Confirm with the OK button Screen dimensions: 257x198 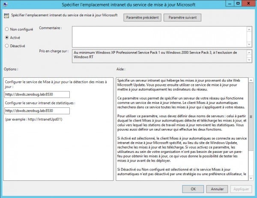193,189
